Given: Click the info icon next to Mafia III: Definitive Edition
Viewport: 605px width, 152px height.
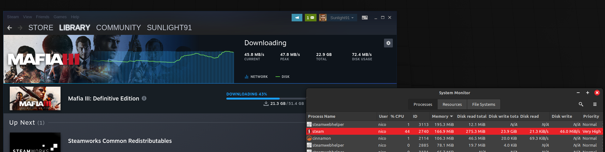Looking at the screenshot, I should pos(144,98).
